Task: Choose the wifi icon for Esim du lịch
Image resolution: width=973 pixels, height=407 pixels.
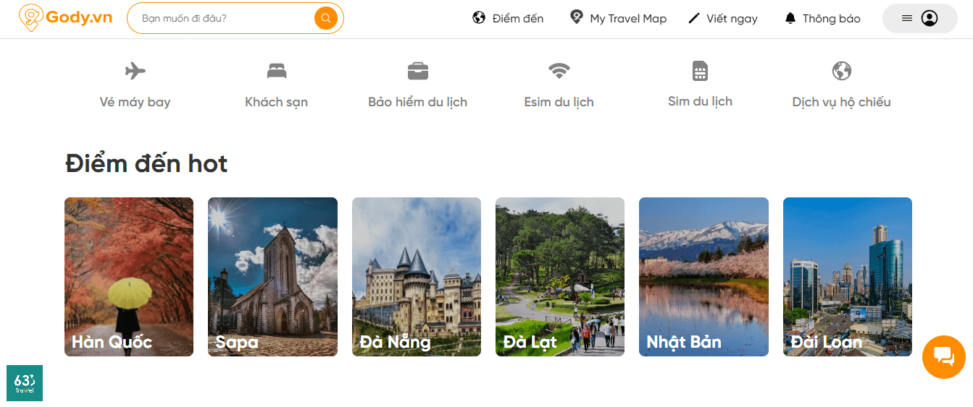Action: pyautogui.click(x=559, y=71)
